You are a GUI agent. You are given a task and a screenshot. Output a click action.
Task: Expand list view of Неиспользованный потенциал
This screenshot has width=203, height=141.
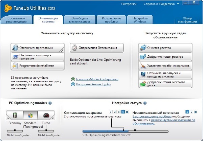click(x=196, y=112)
